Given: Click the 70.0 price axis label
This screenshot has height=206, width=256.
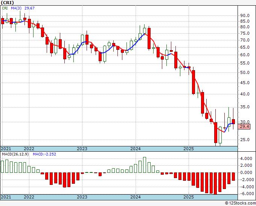Looking at the screenshot, I should tap(245, 40).
